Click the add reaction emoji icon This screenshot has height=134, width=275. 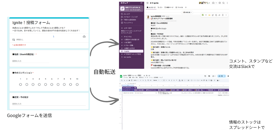[213, 15]
